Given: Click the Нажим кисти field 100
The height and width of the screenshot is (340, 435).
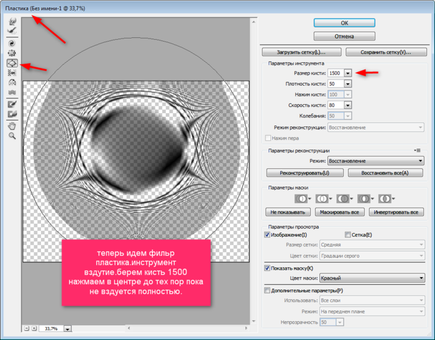Looking at the screenshot, I should (336, 94).
